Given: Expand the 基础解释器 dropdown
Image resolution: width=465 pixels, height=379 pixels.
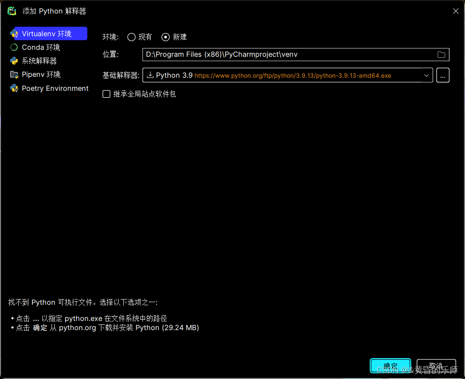Looking at the screenshot, I should coord(426,75).
